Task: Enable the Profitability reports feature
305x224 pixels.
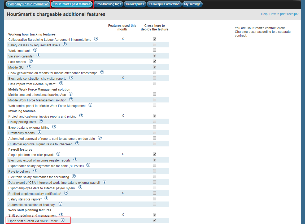Action: pos(155,132)
